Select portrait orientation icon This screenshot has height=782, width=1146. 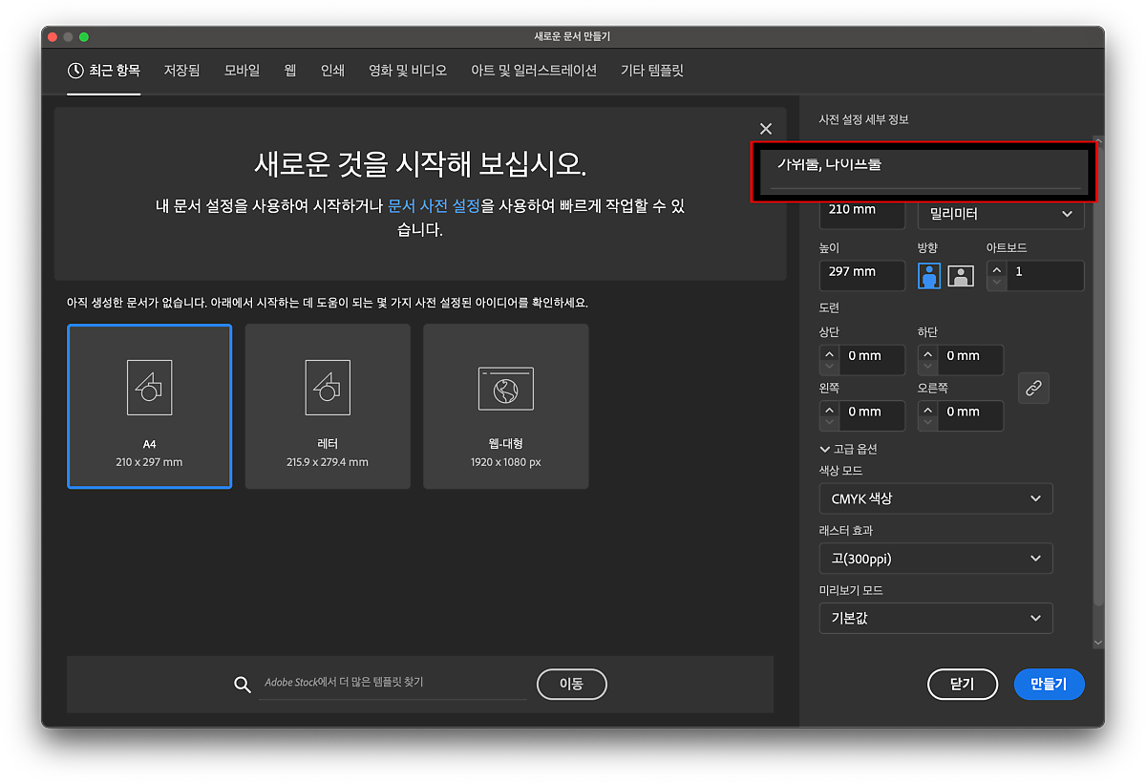tap(929, 276)
